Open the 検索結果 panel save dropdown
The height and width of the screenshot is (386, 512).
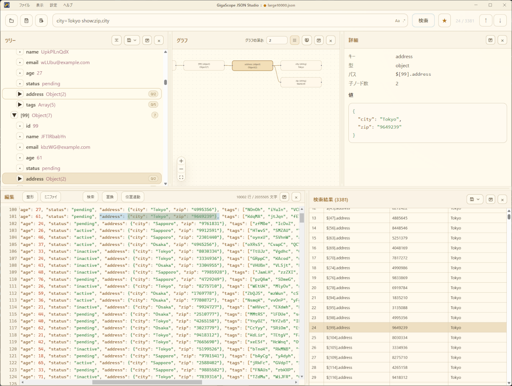coord(475,199)
